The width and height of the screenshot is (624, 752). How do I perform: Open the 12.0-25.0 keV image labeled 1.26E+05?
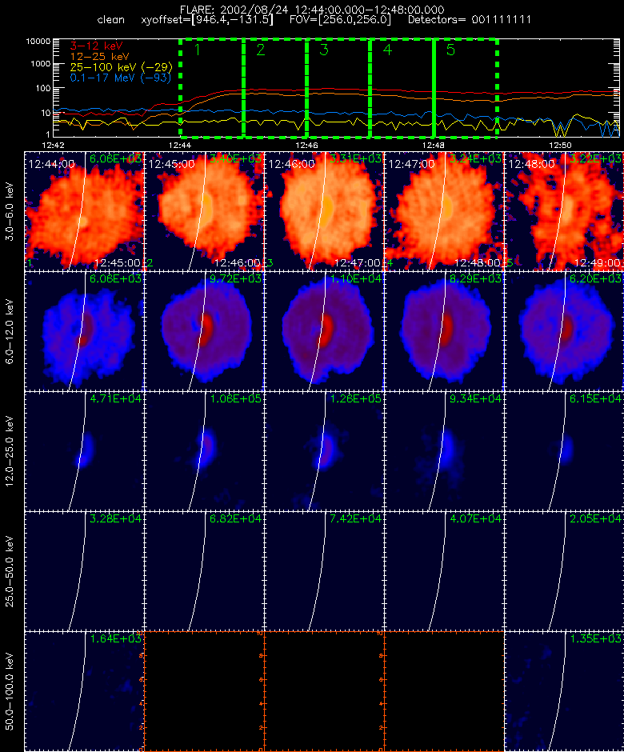(324, 451)
